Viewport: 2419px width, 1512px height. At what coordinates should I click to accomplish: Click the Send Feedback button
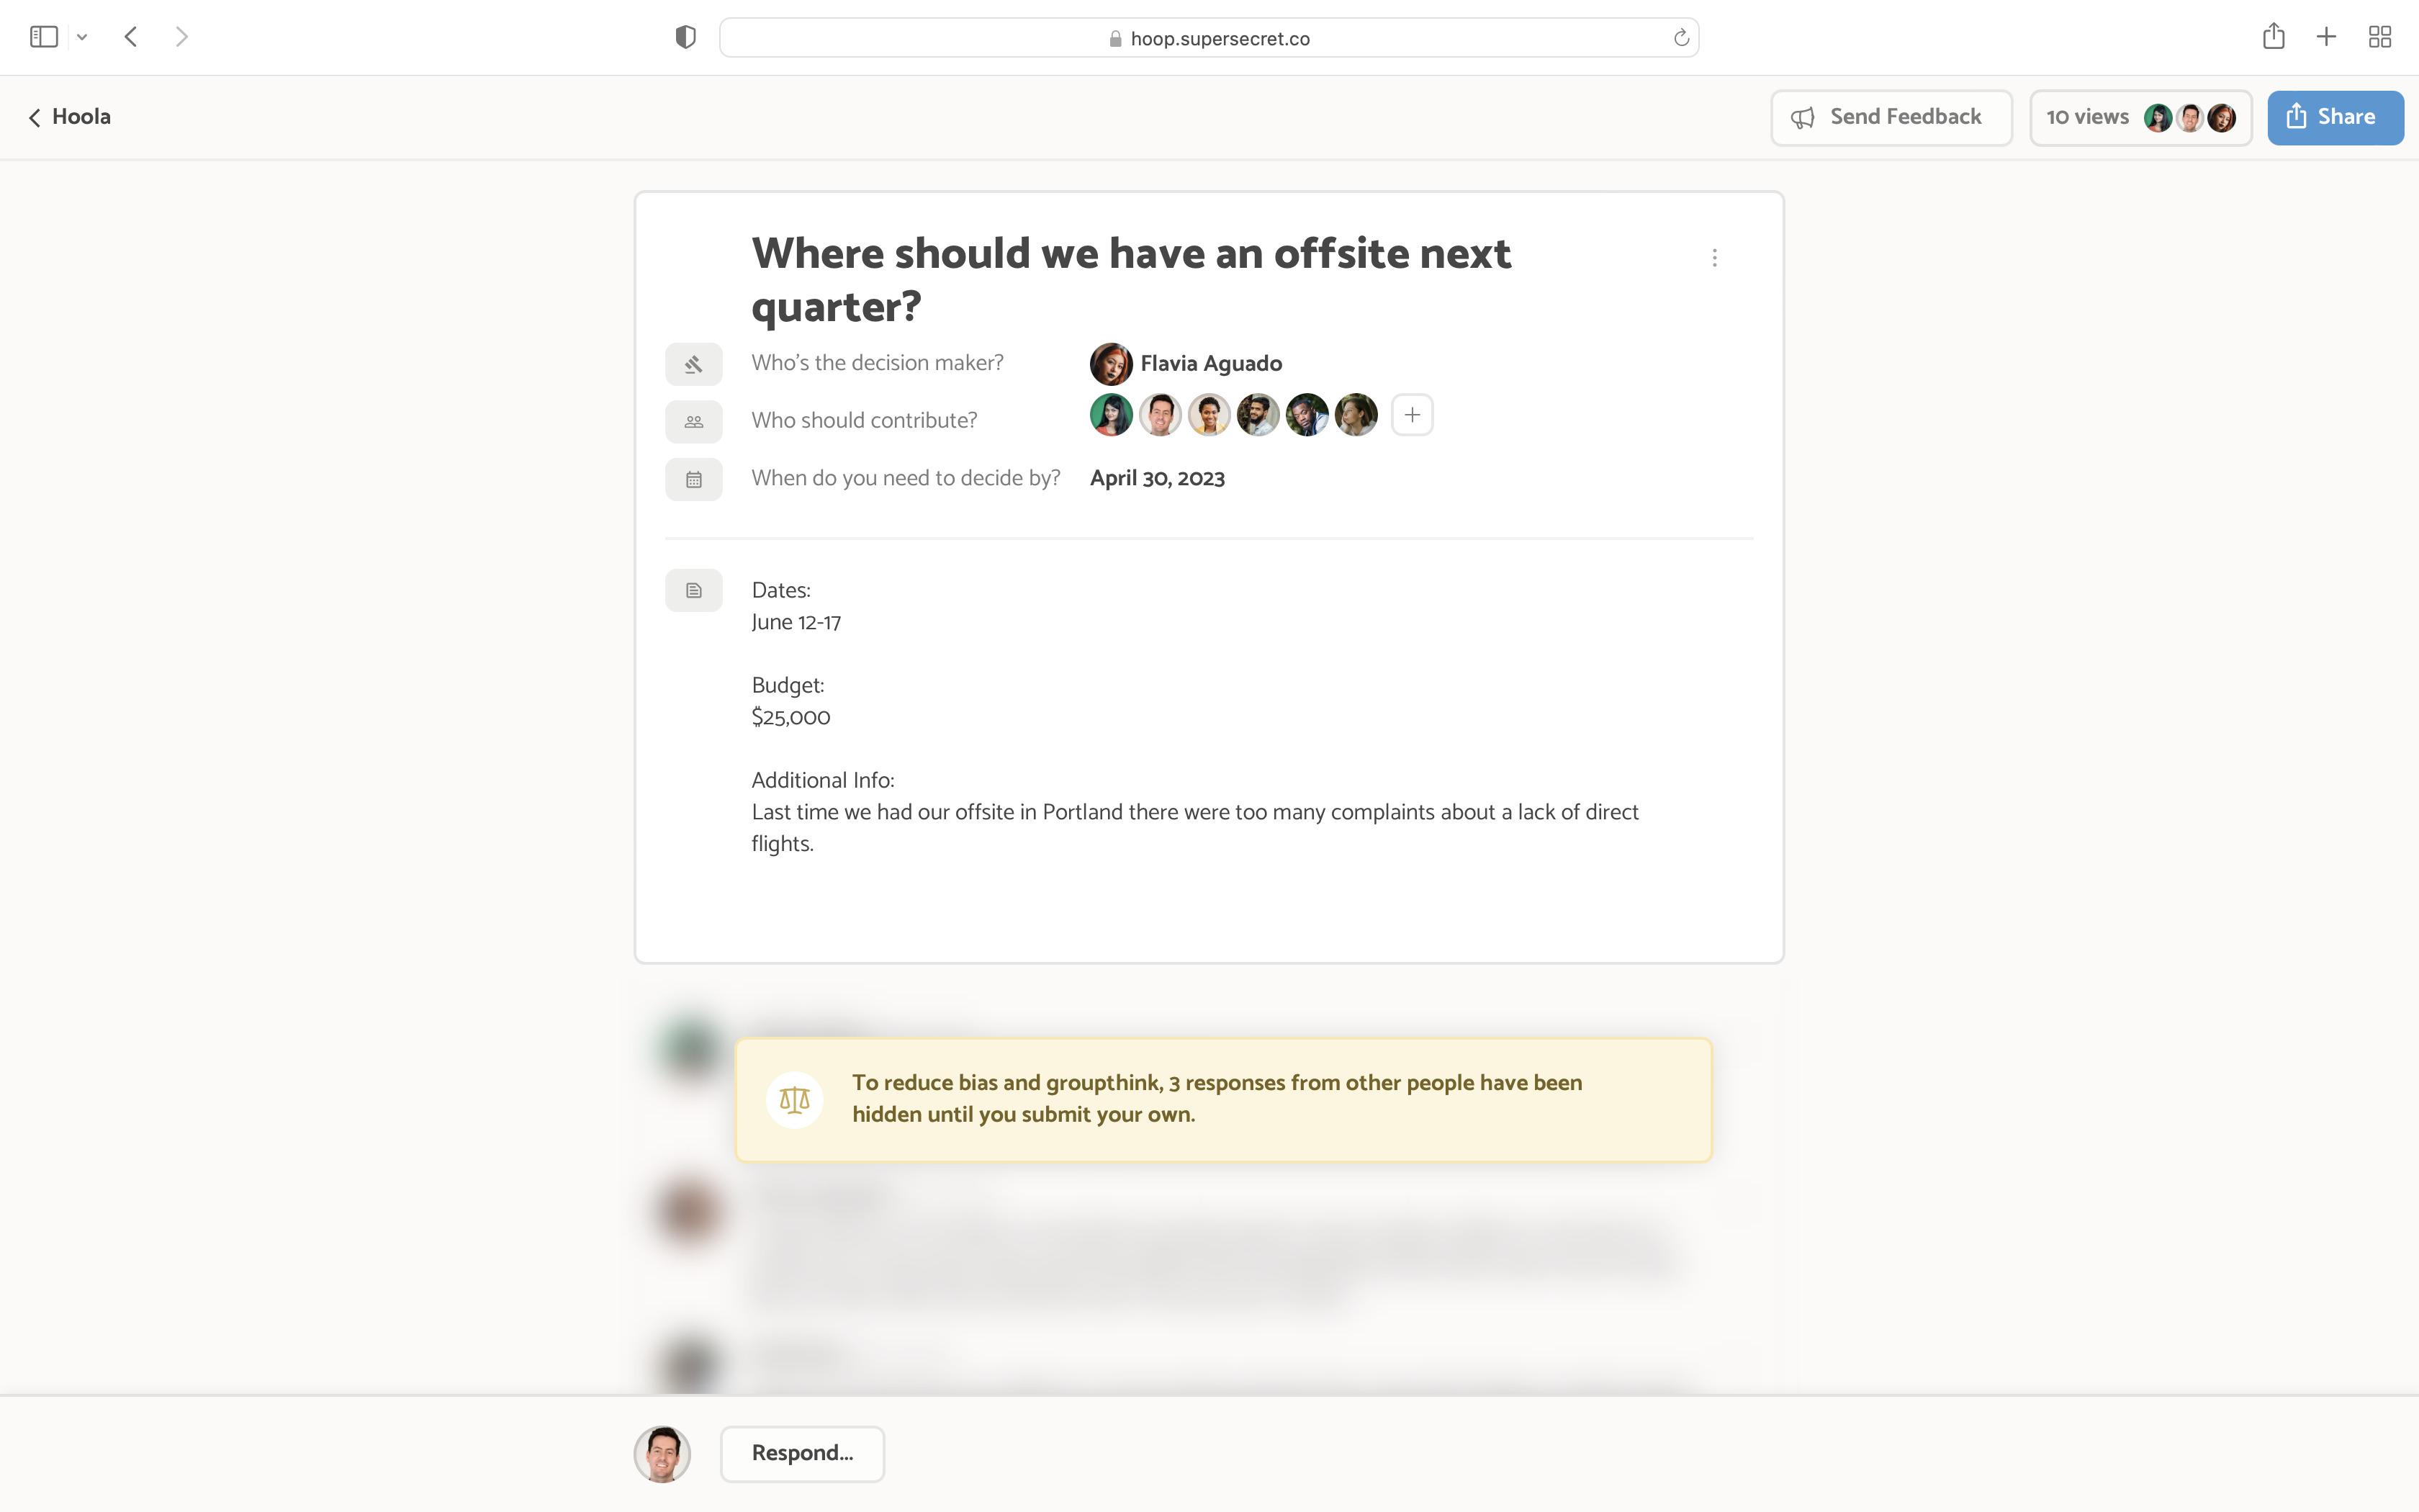(x=1891, y=117)
